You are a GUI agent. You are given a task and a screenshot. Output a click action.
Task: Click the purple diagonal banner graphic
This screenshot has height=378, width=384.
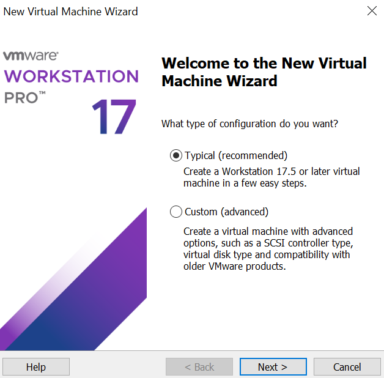(x=92, y=287)
